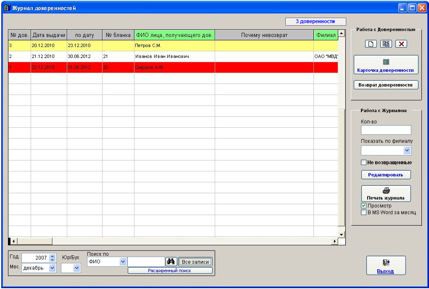This screenshot has width=429, height=289.
Task: Click Дата выдачи column header
Action: [49, 35]
